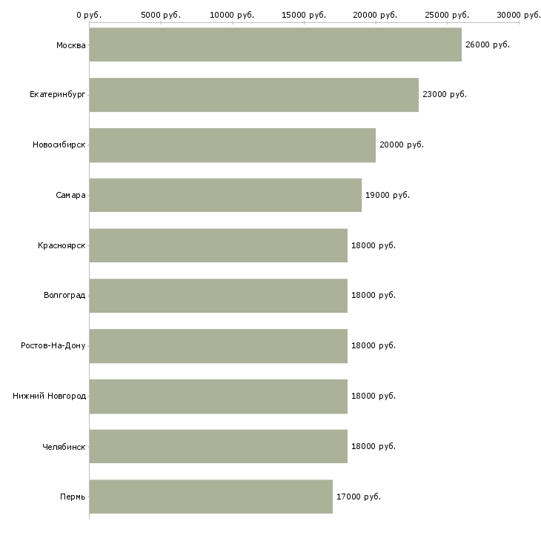This screenshot has width=541, height=541.
Task: Click the Челябинск bar
Action: click(219, 446)
